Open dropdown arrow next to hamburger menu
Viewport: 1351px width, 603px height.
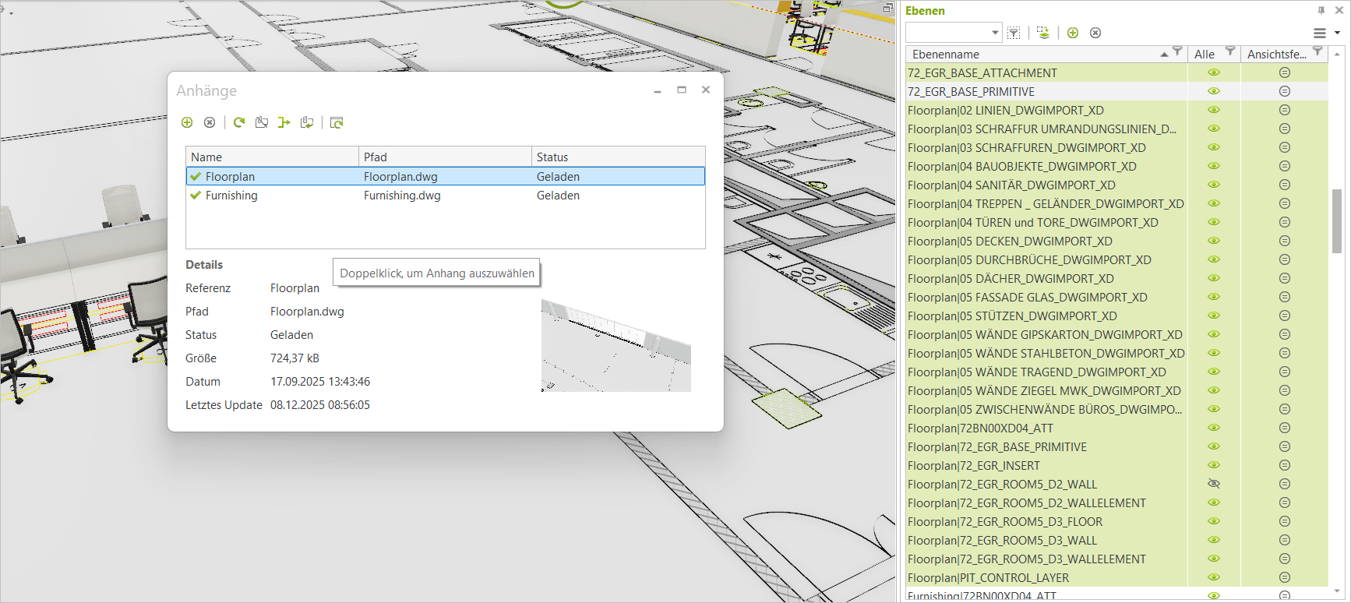point(1337,33)
